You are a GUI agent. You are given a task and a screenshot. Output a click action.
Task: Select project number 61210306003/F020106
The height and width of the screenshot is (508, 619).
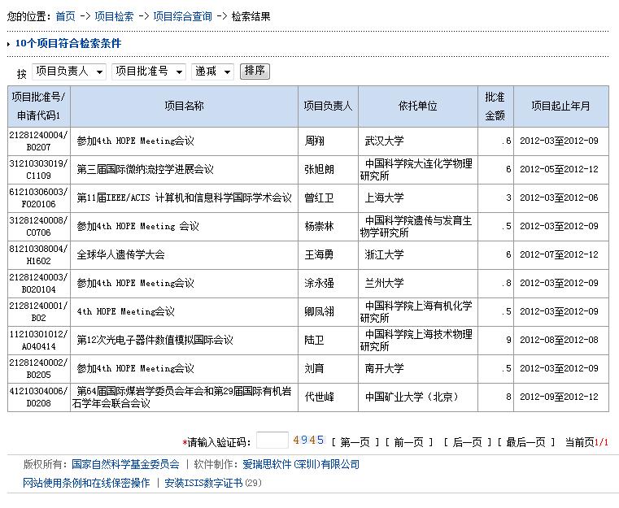(39, 198)
